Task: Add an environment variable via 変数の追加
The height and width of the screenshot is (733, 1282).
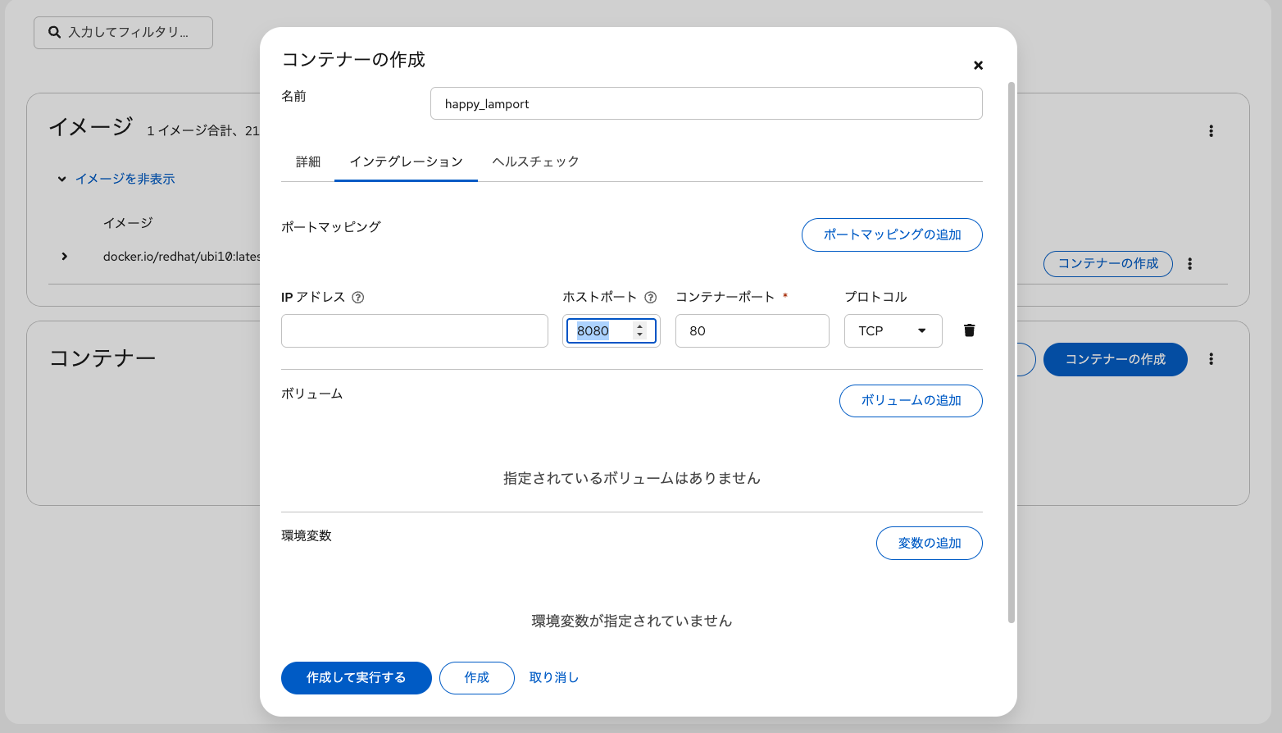Action: coord(929,543)
